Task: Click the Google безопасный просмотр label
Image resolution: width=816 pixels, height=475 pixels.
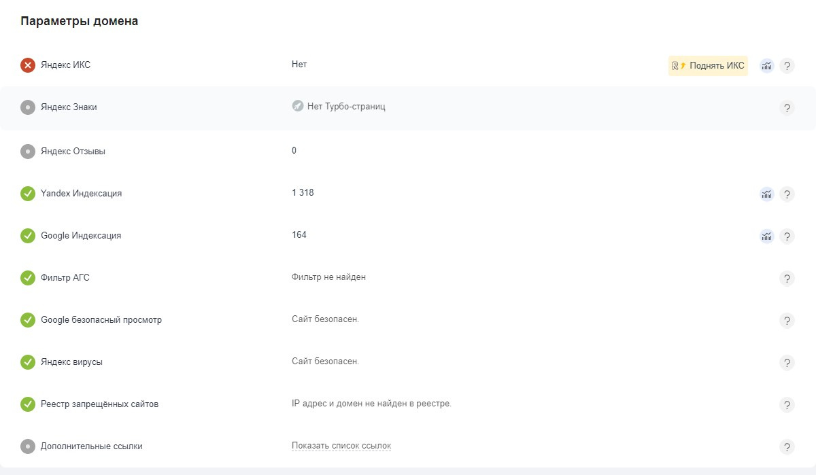Action: (x=101, y=320)
